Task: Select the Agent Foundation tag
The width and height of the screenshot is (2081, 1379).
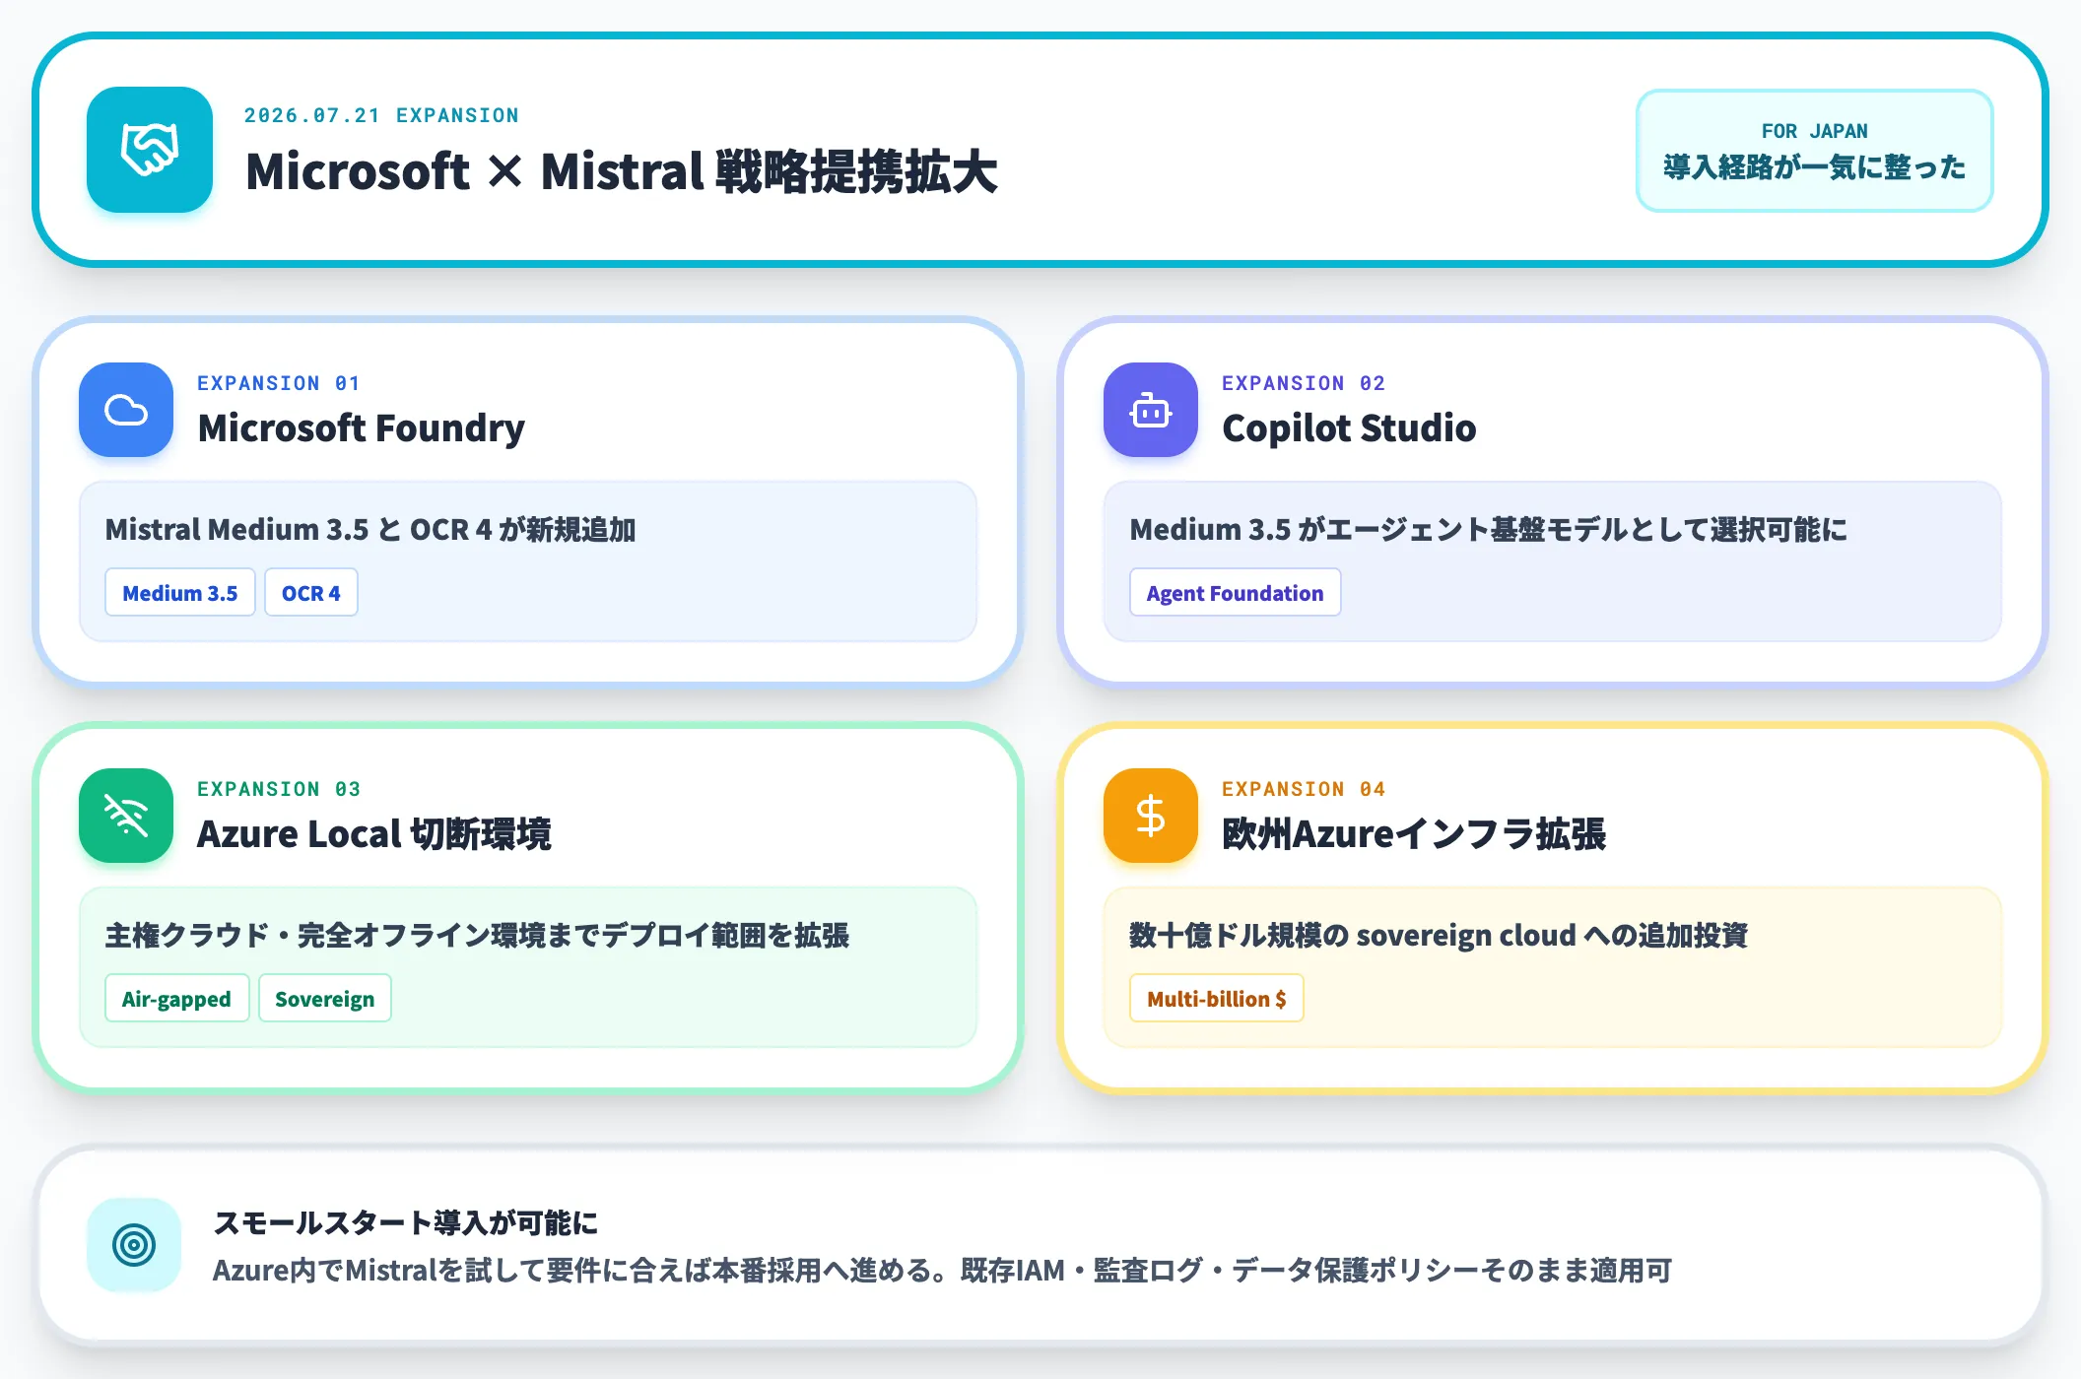Action: (1235, 593)
